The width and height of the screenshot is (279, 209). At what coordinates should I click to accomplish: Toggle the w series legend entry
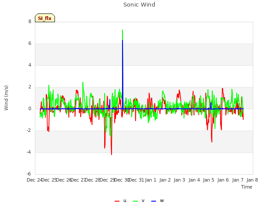click(157, 201)
